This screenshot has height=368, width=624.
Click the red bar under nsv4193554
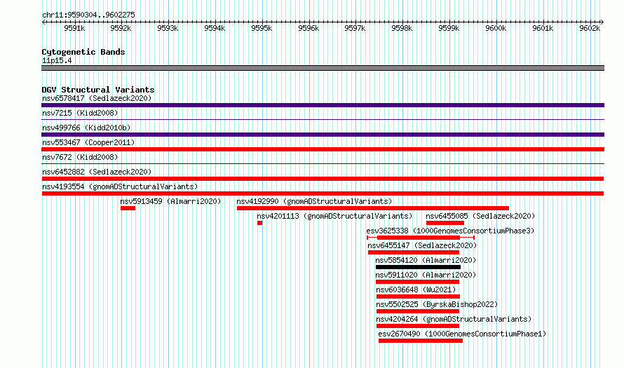pyautogui.click(x=323, y=193)
